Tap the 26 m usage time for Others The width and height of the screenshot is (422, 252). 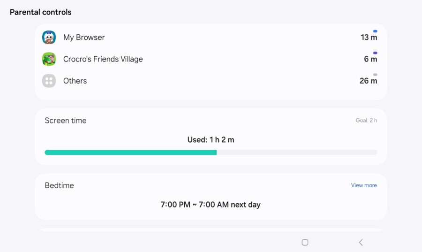pos(368,81)
